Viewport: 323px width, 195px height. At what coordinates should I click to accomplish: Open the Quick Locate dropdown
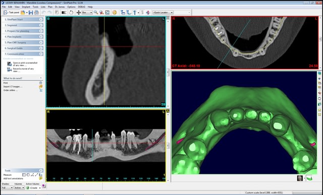click(x=163, y=13)
